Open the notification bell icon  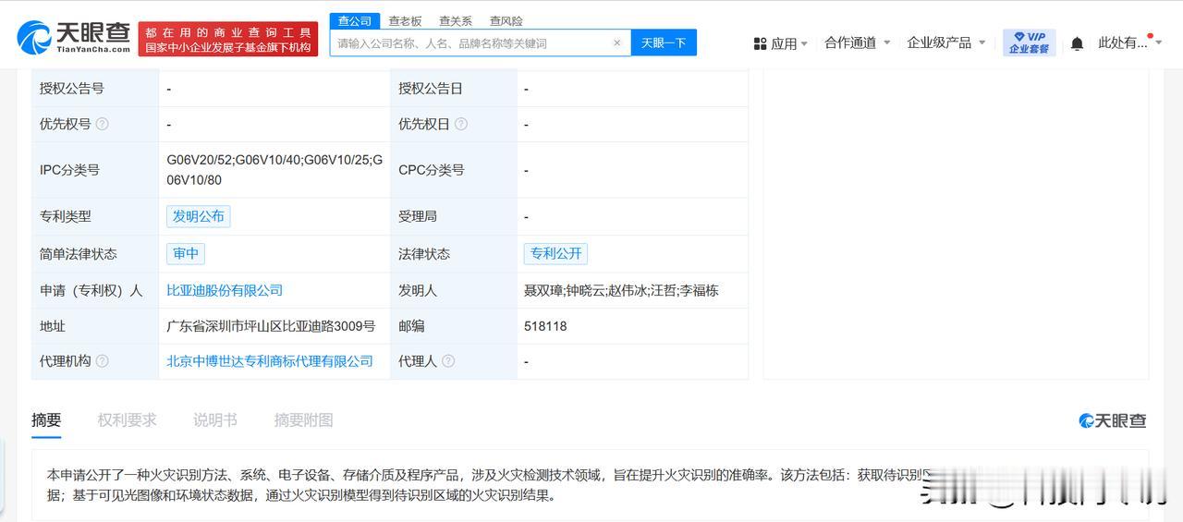(1077, 43)
